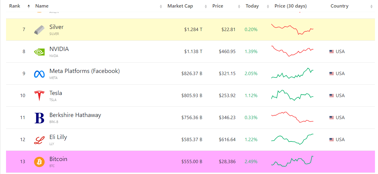Click Tesla price $253.92
This screenshot has width=378, height=174.
[227, 96]
